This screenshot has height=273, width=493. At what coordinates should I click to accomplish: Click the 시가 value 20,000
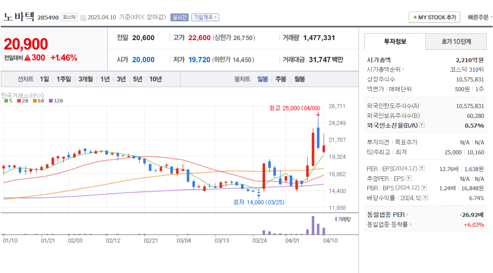(143, 60)
